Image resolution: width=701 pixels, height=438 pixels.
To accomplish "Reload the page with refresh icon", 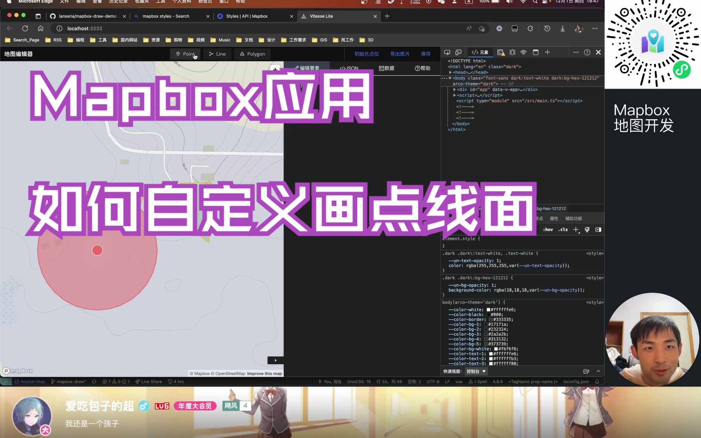I will coord(25,29).
